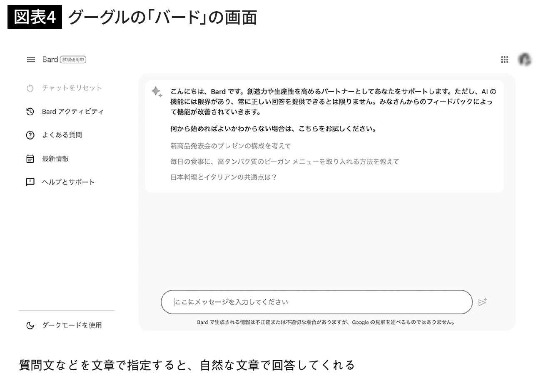Click the Bard sparkle icon in greeting

click(157, 92)
